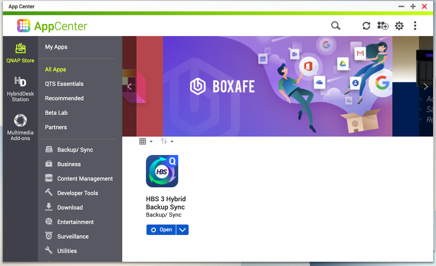Open App Center settings gear
The image size is (436, 266).
[x=399, y=26]
